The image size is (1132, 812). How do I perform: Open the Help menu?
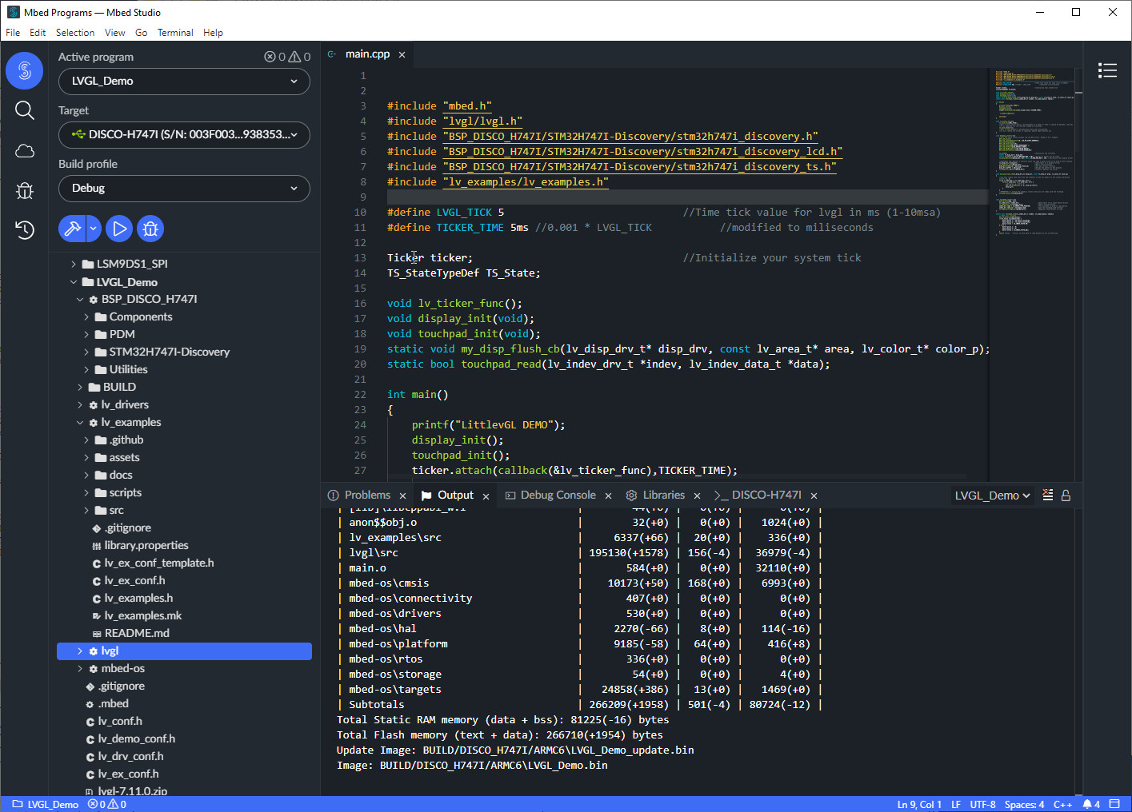point(213,33)
